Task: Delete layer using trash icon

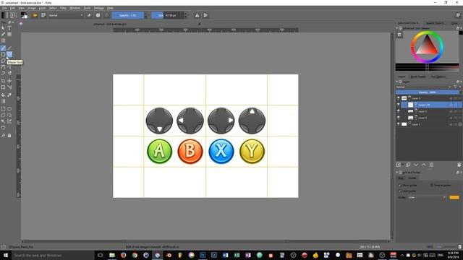Action: click(459, 165)
